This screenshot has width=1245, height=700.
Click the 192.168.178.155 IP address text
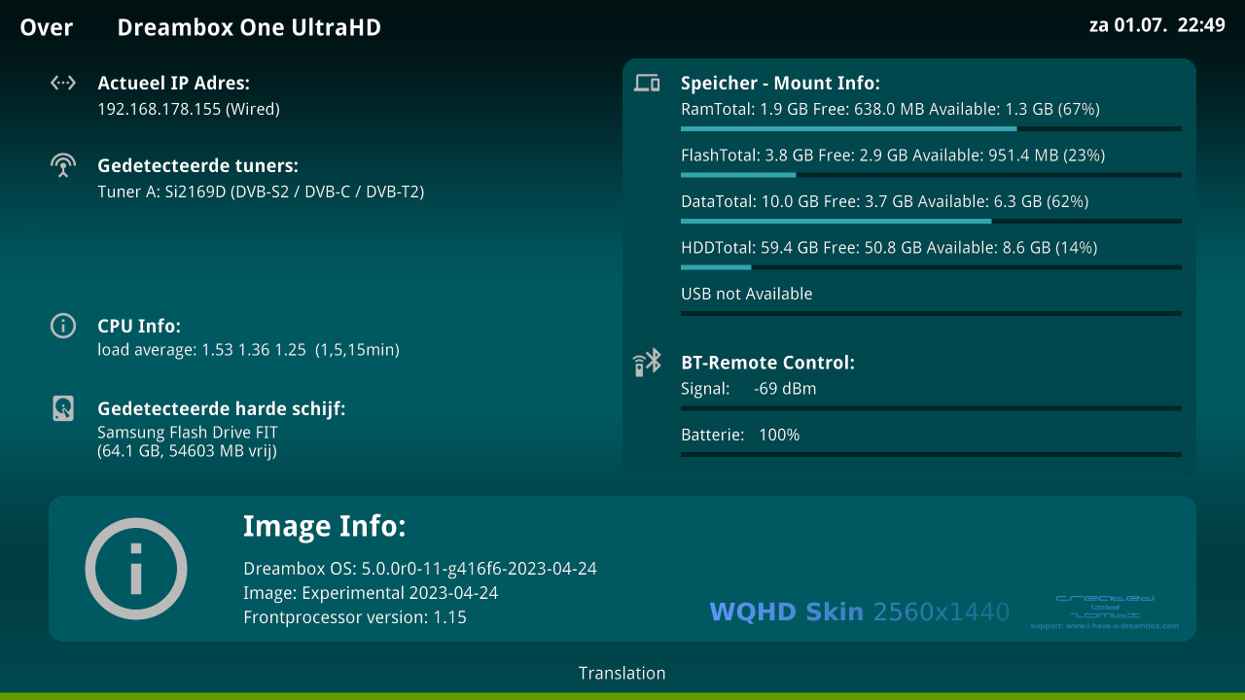(189, 109)
